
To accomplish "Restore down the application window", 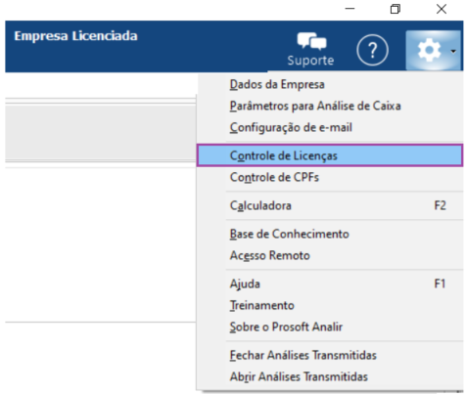I will (x=396, y=9).
